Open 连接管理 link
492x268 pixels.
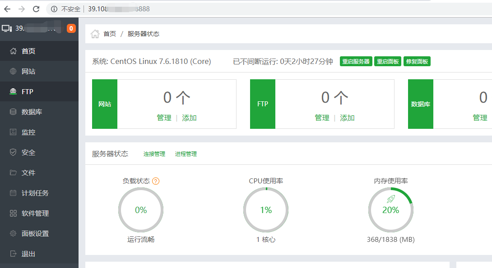pos(154,154)
